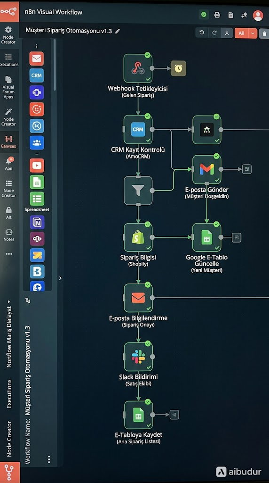Click the red All button

click(242, 33)
